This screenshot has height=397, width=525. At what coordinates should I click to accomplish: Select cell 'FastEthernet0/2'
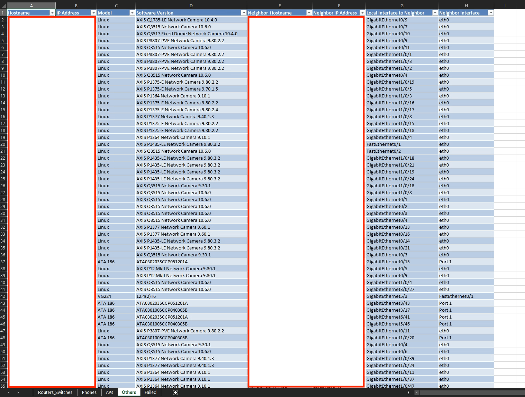402,151
